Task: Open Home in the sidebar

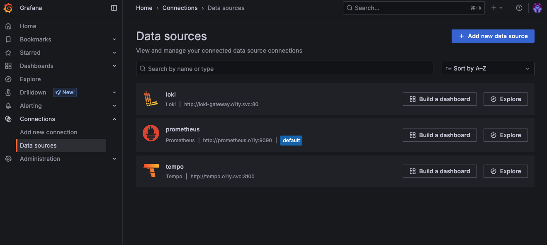Action: click(28, 26)
